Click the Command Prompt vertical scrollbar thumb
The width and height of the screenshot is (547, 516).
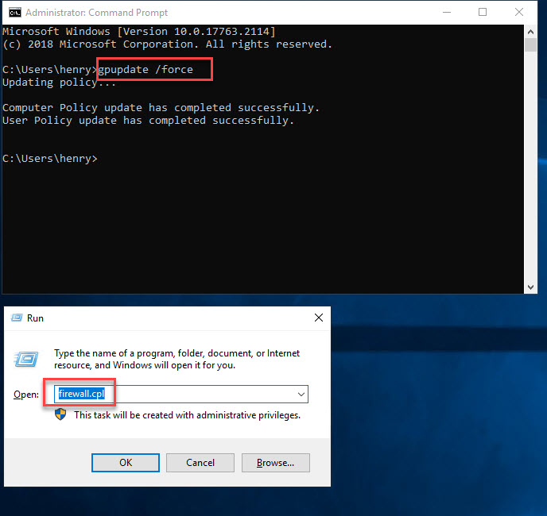click(x=531, y=43)
